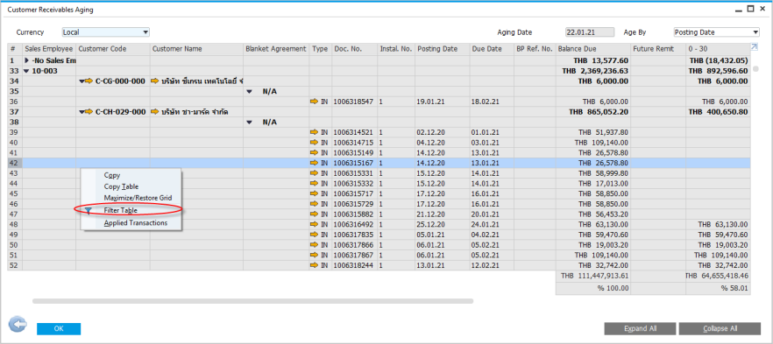
Task: Open Applied Transactions from context menu
Action: click(x=136, y=223)
